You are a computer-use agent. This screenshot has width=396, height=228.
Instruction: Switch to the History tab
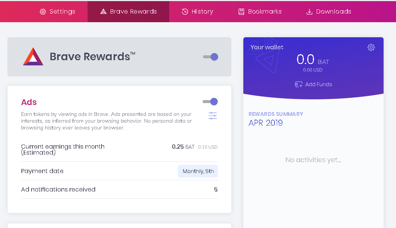pyautogui.click(x=197, y=12)
